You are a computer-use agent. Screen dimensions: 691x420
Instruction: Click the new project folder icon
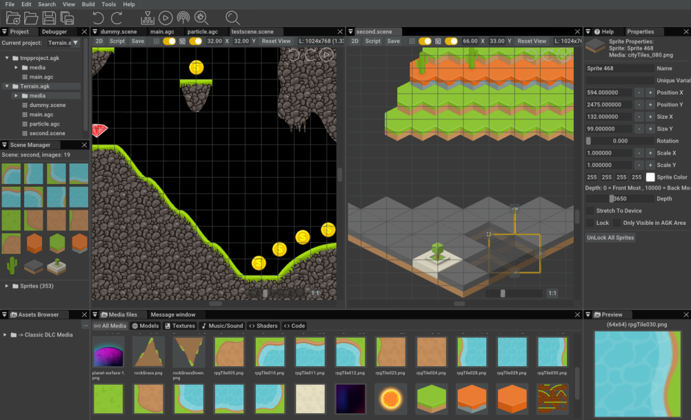[x=12, y=18]
